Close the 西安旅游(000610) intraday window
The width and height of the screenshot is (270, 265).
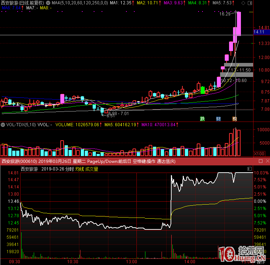(267, 161)
